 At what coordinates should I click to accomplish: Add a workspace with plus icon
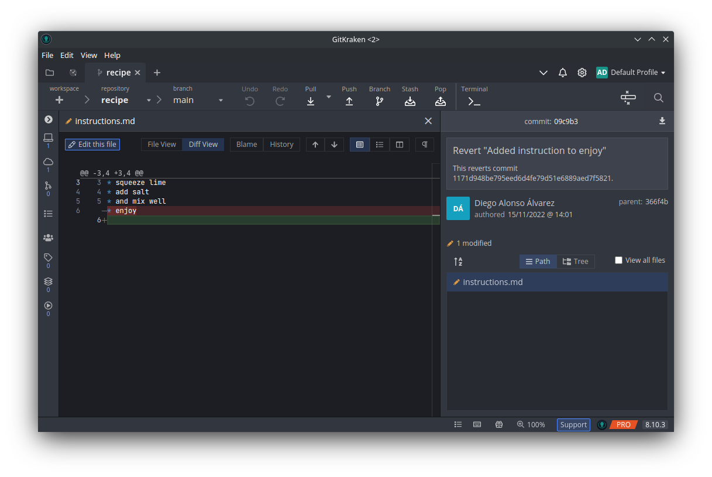59,100
